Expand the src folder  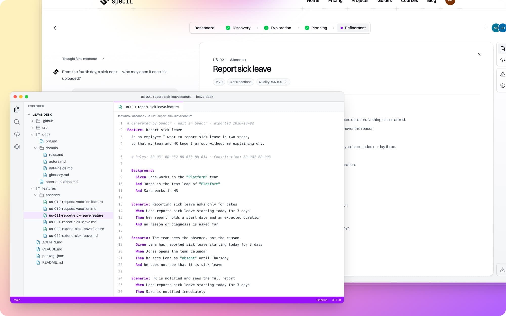point(32,128)
